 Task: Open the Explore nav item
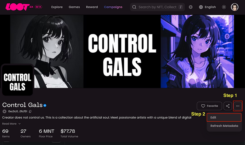(57, 7)
